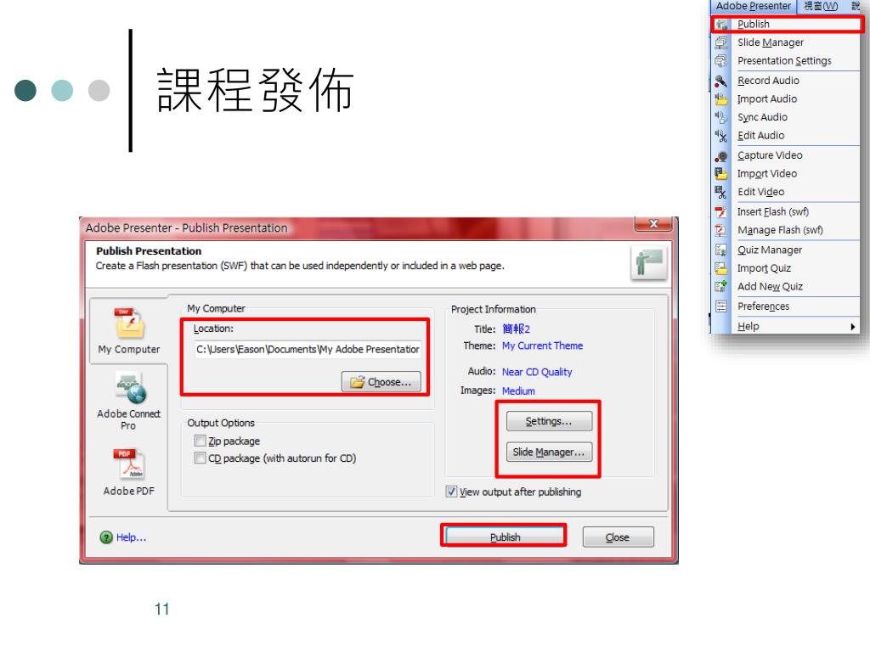Click the Insert Flash (swf) icon
Screen dimensions: 870x652
720,212
